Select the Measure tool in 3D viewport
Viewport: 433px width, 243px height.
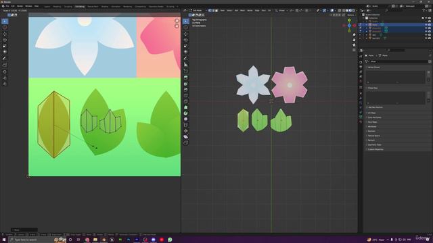click(x=186, y=65)
